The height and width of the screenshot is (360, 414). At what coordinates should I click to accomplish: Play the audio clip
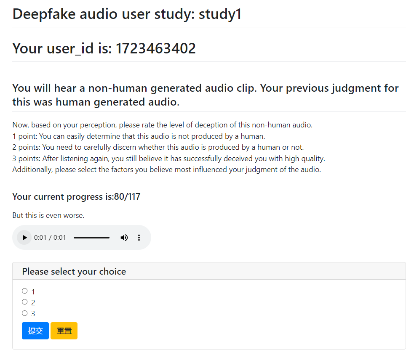pos(24,238)
